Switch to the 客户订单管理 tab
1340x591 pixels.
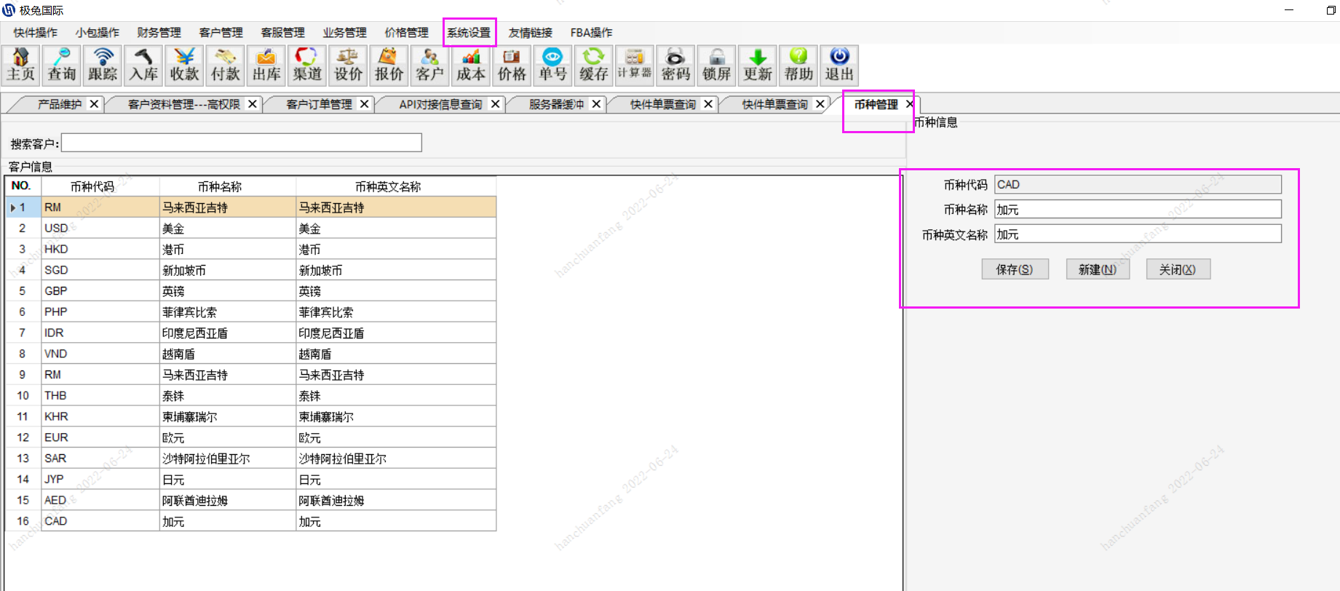point(319,104)
